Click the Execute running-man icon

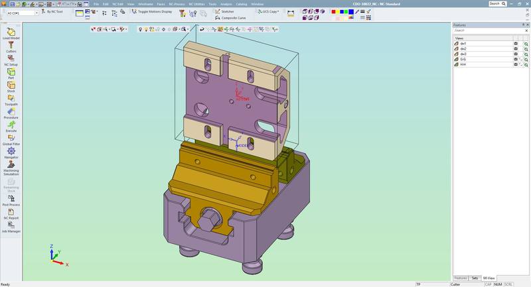click(11, 125)
